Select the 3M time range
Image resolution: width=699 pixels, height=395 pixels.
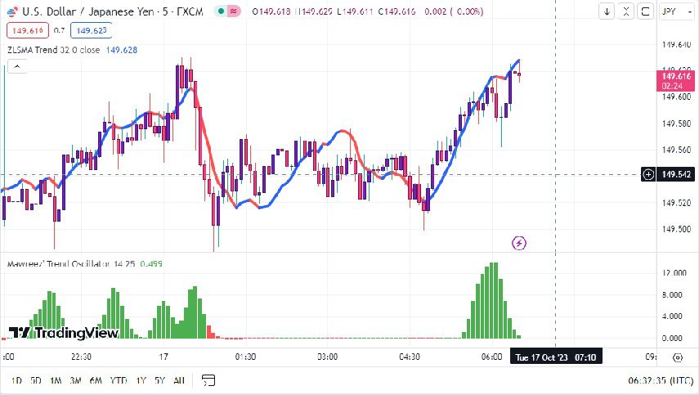tap(75, 380)
